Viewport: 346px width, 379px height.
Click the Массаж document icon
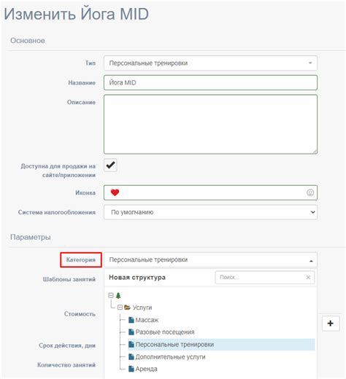pos(131,320)
